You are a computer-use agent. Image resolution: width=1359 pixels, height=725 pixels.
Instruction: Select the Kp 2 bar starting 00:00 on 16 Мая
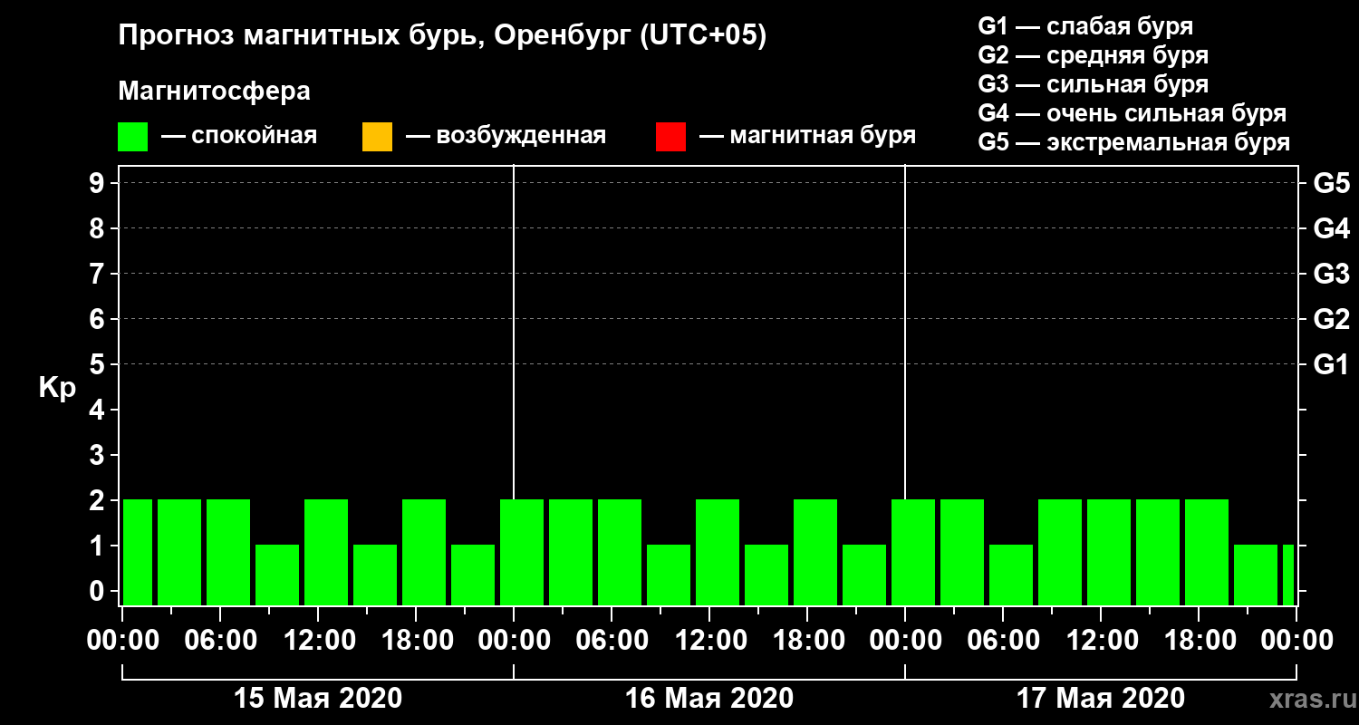pos(522,553)
